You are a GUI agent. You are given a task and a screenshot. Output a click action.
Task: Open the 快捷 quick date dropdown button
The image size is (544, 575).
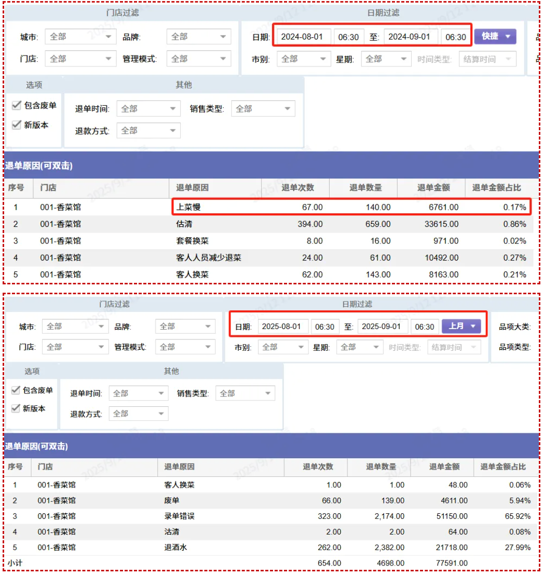tap(495, 36)
